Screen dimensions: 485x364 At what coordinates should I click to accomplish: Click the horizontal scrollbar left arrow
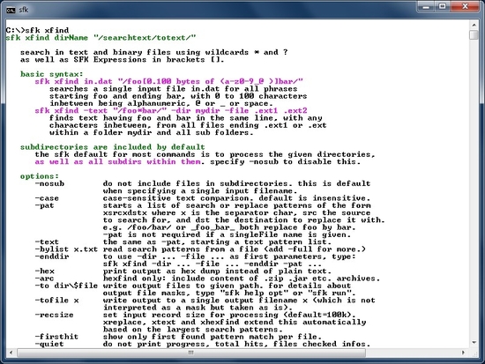pyautogui.click(x=11, y=353)
